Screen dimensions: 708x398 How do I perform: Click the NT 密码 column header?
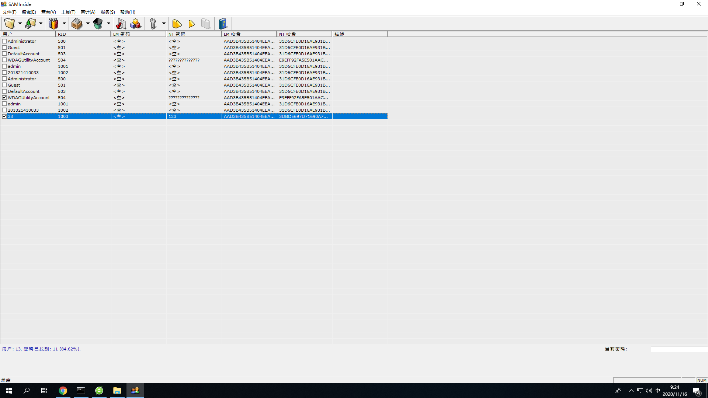coord(193,34)
